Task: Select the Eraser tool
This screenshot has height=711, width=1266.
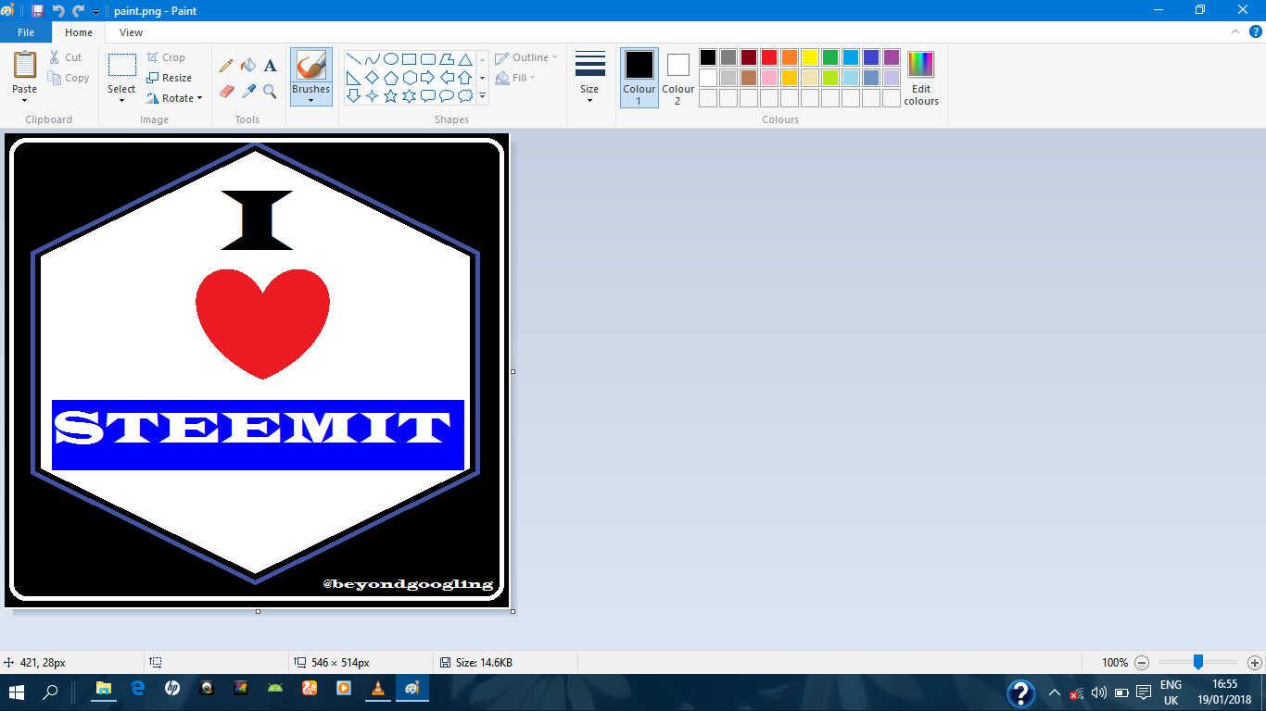Action: 226,91
